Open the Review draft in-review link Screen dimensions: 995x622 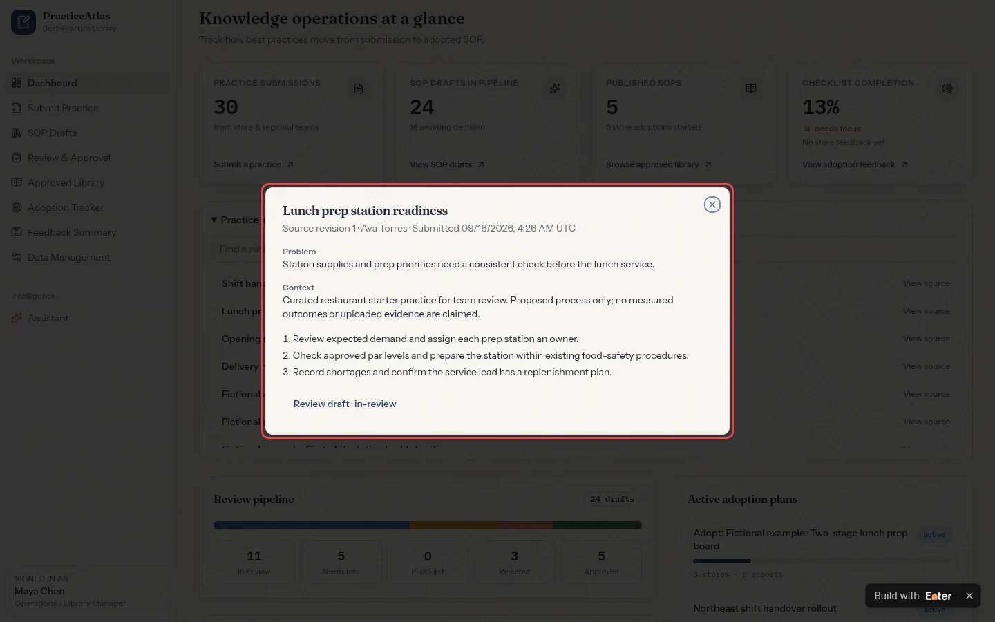[345, 404]
